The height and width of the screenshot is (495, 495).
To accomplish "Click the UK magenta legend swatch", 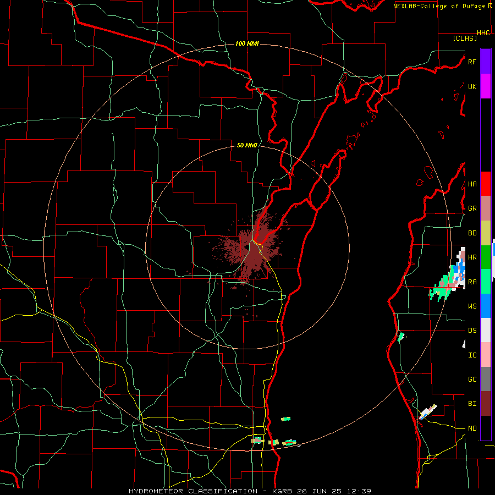I will 486,86.
